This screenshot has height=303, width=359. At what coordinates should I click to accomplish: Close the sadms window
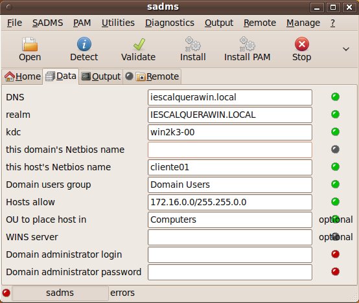click(x=349, y=8)
